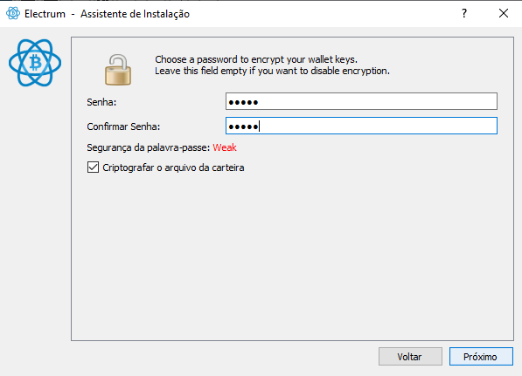This screenshot has height=376, width=522.
Task: Go back with the Voltar button
Action: pyautogui.click(x=410, y=357)
